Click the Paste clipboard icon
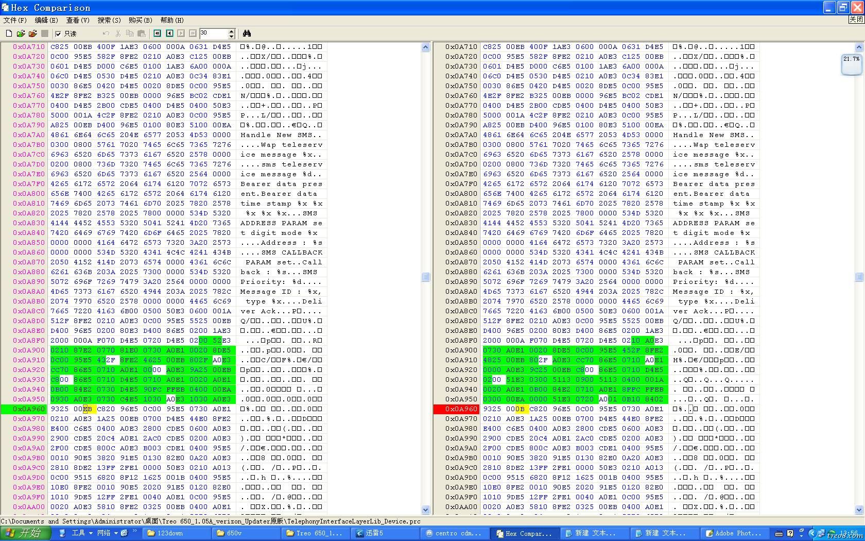The image size is (865, 541). (x=141, y=33)
